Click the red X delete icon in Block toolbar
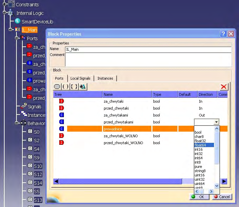This screenshot has height=207, width=239. coord(224,87)
